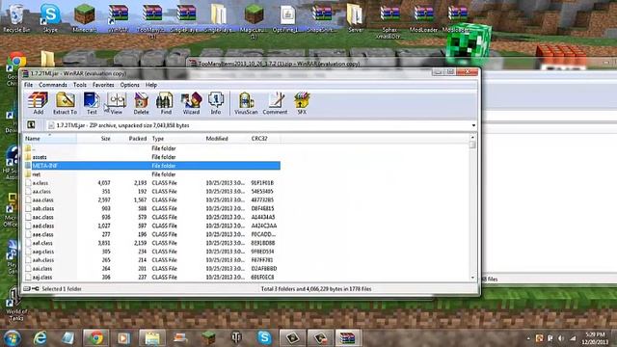The width and height of the screenshot is (617, 347).
Task: Open the Favorites menu
Action: tap(103, 85)
